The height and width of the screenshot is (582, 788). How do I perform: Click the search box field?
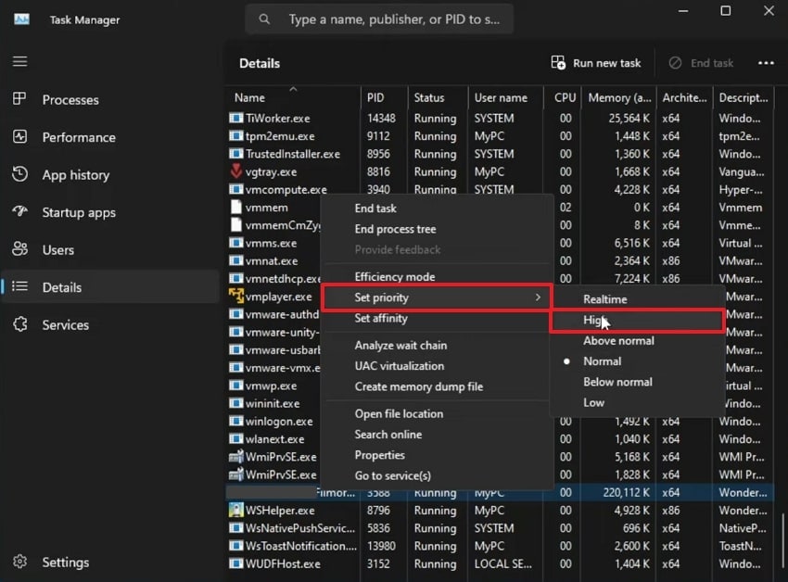point(379,19)
